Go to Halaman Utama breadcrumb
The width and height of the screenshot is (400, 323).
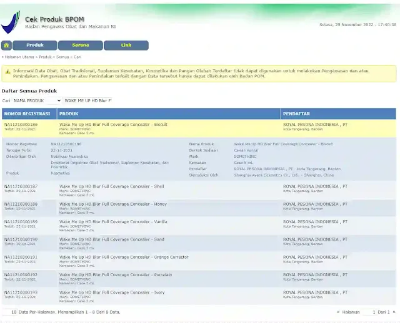tap(19, 57)
